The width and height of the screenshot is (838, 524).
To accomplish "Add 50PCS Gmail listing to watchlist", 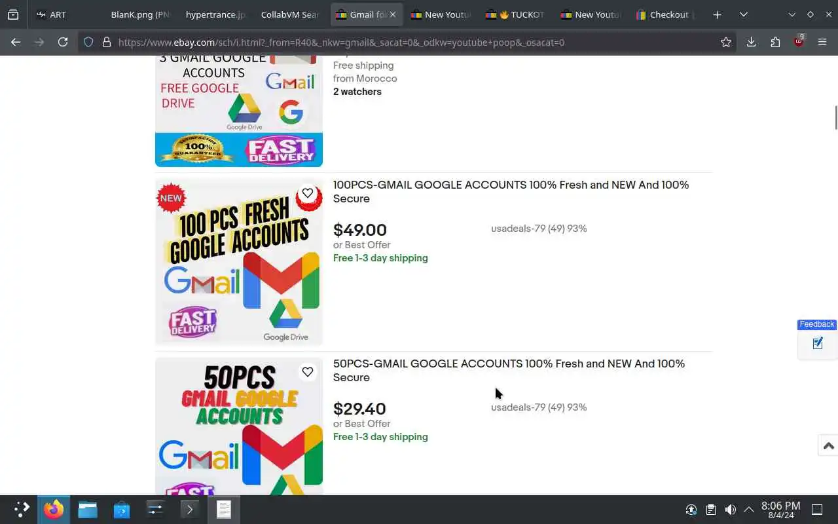I will pyautogui.click(x=308, y=372).
